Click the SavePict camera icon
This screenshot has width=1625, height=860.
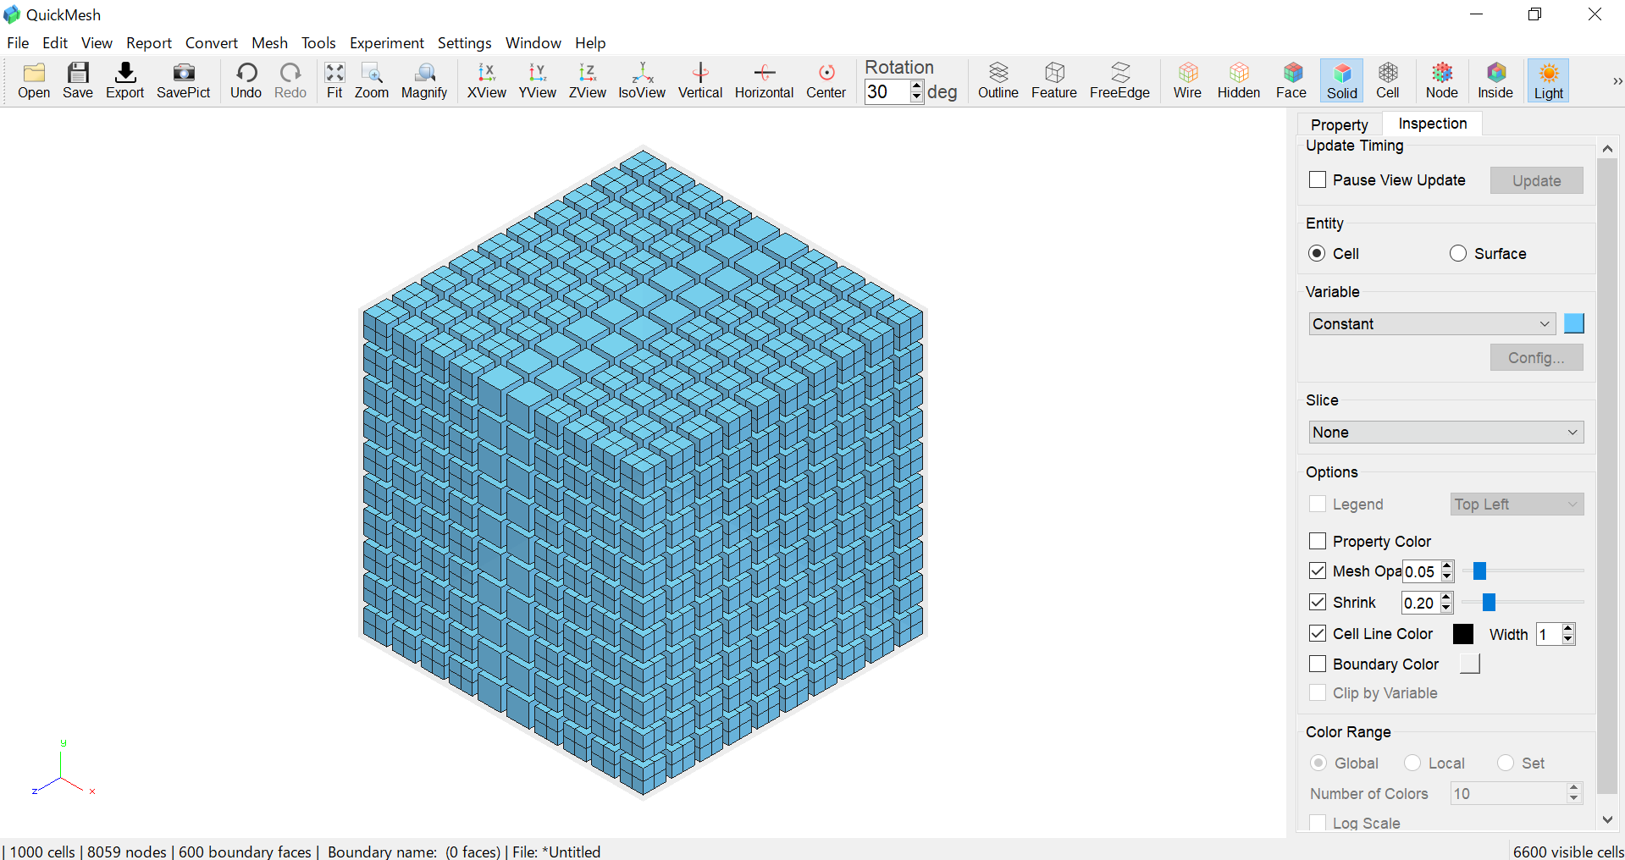point(183,81)
